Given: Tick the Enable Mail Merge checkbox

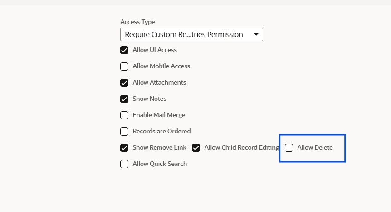Looking at the screenshot, I should pyautogui.click(x=124, y=115).
